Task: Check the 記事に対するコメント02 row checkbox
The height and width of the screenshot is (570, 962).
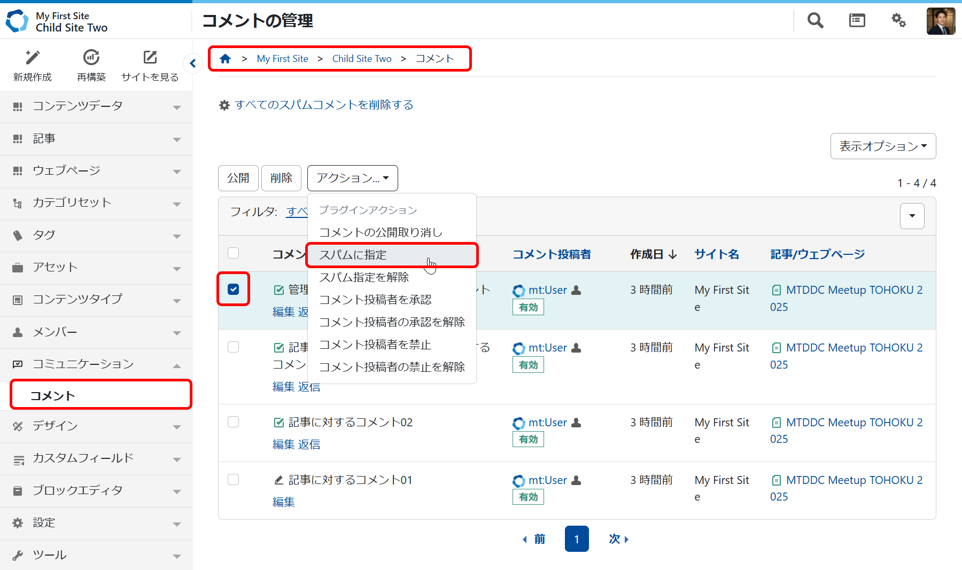Action: [x=234, y=422]
